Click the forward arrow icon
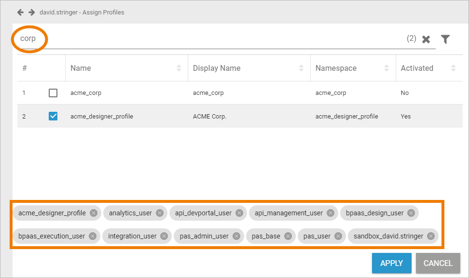The width and height of the screenshot is (469, 278). tap(31, 12)
